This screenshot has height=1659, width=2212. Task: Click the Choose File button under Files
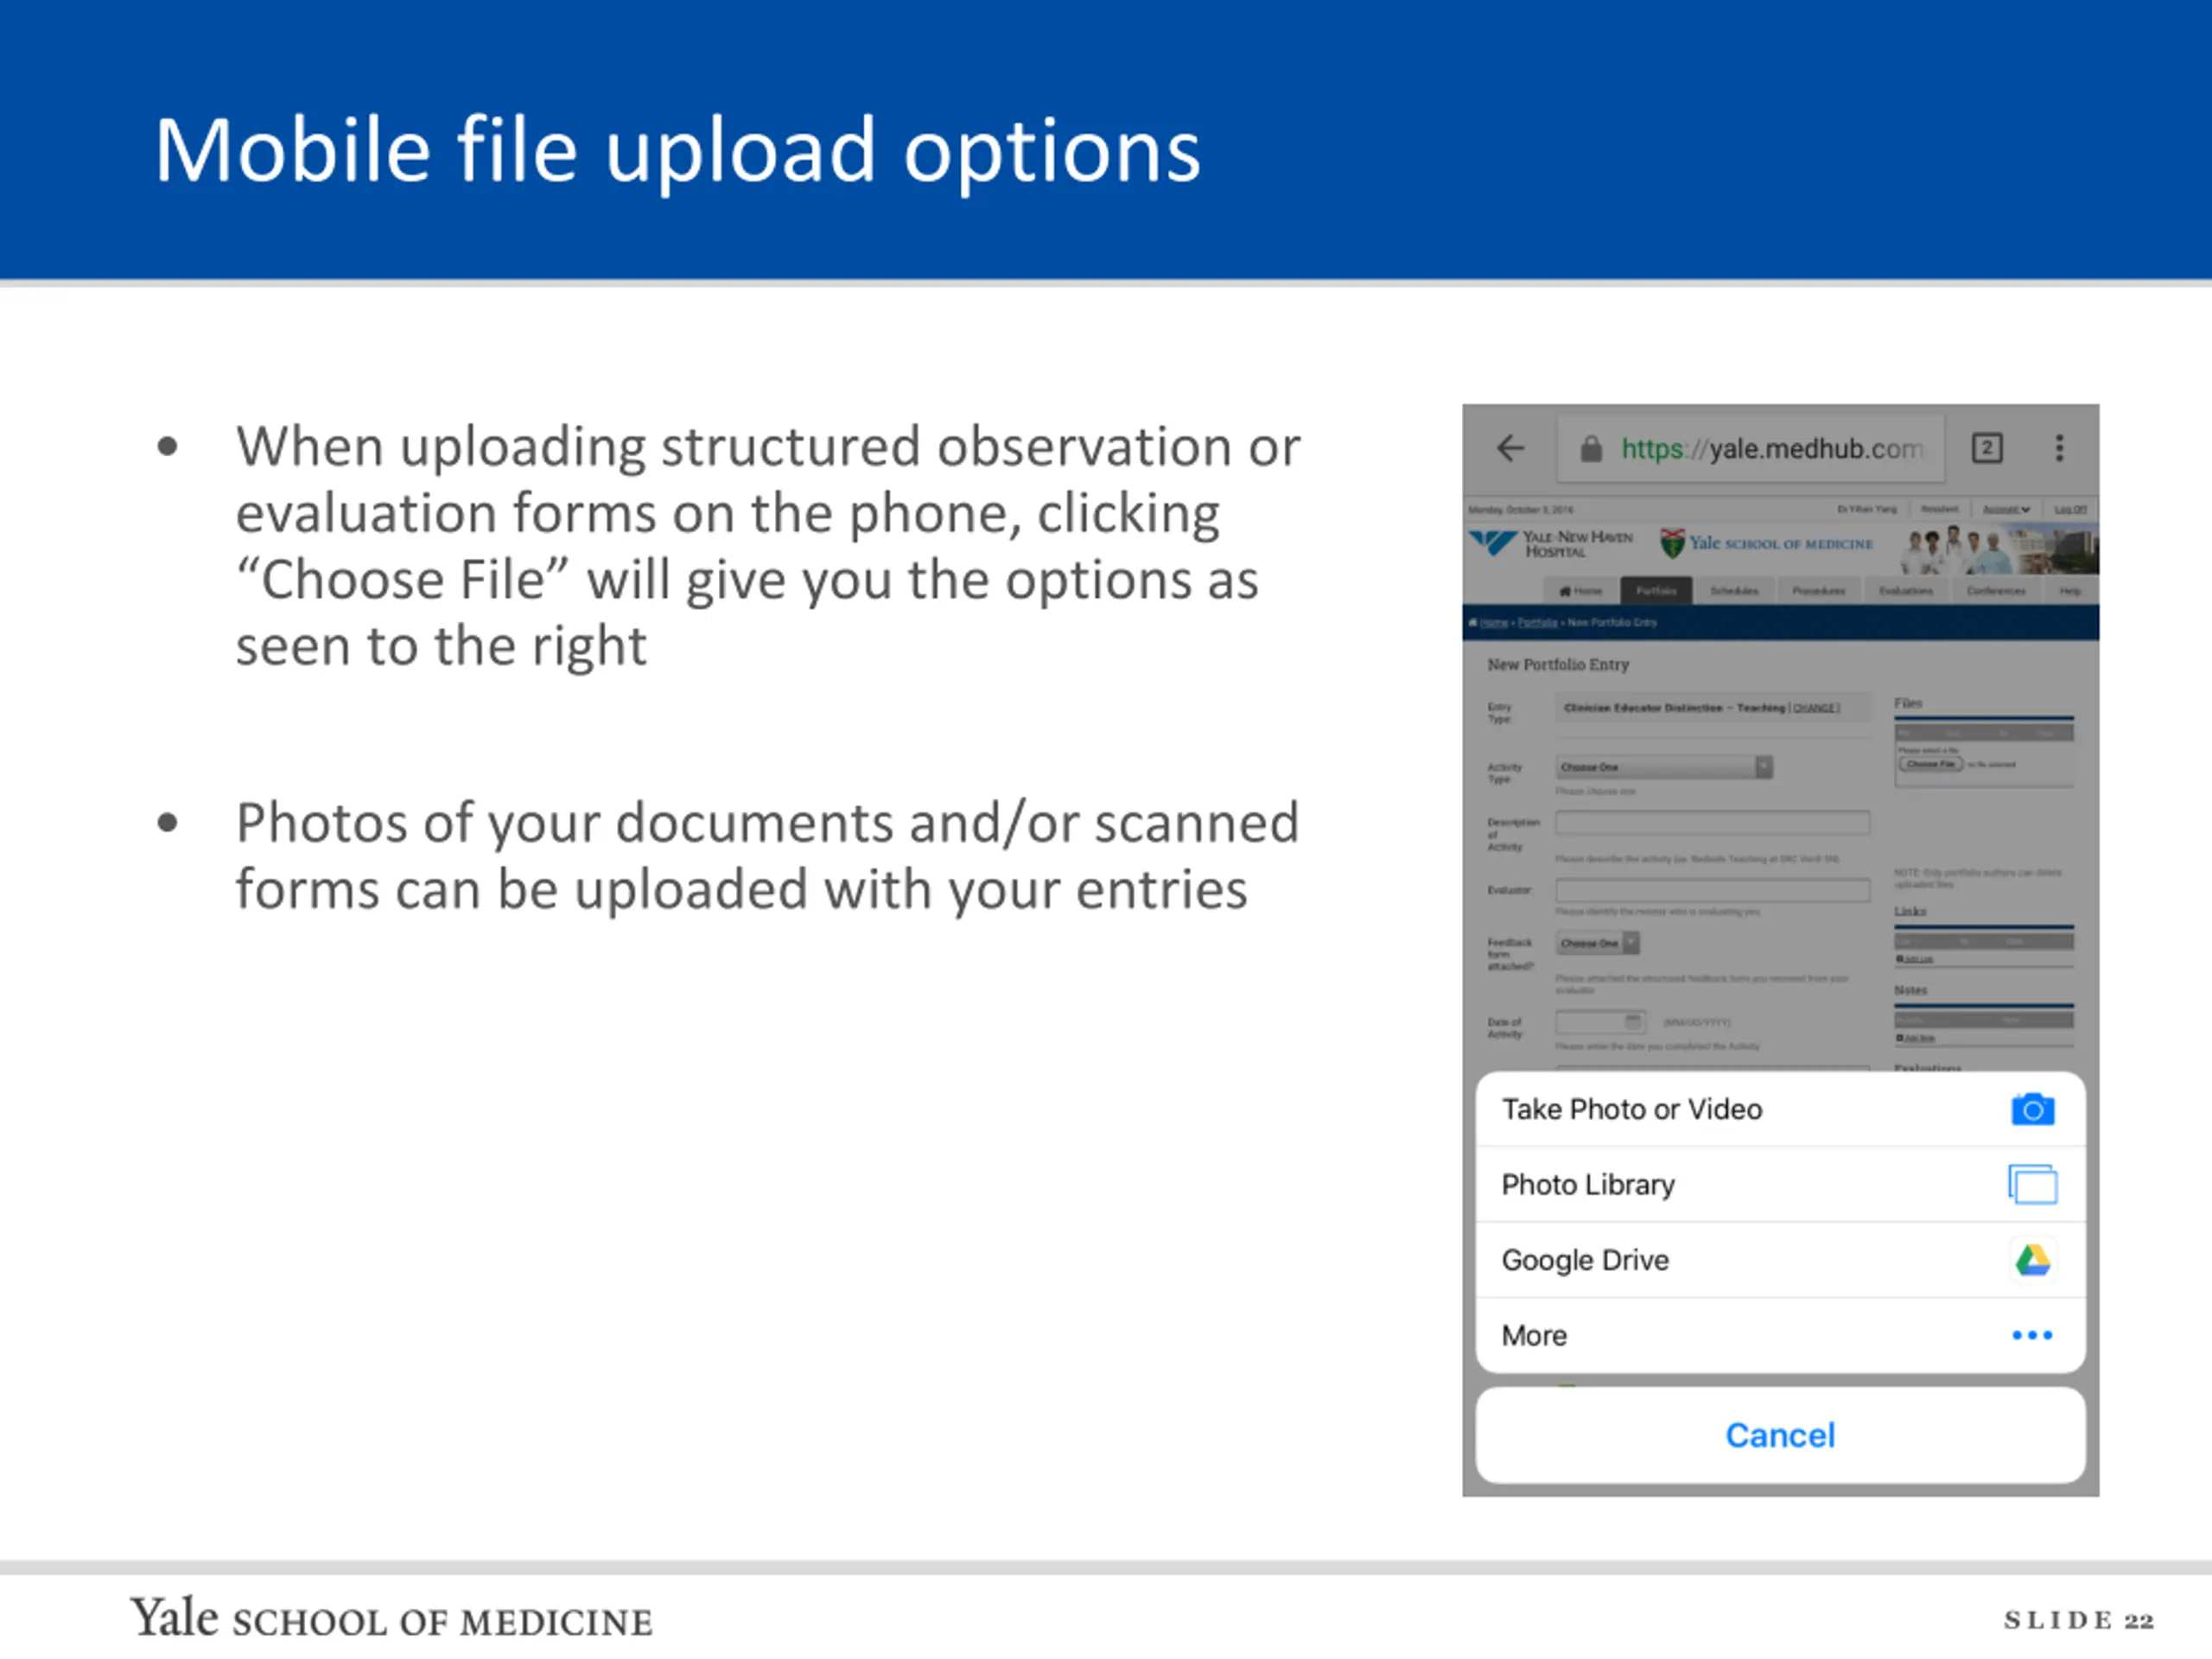point(1930,764)
